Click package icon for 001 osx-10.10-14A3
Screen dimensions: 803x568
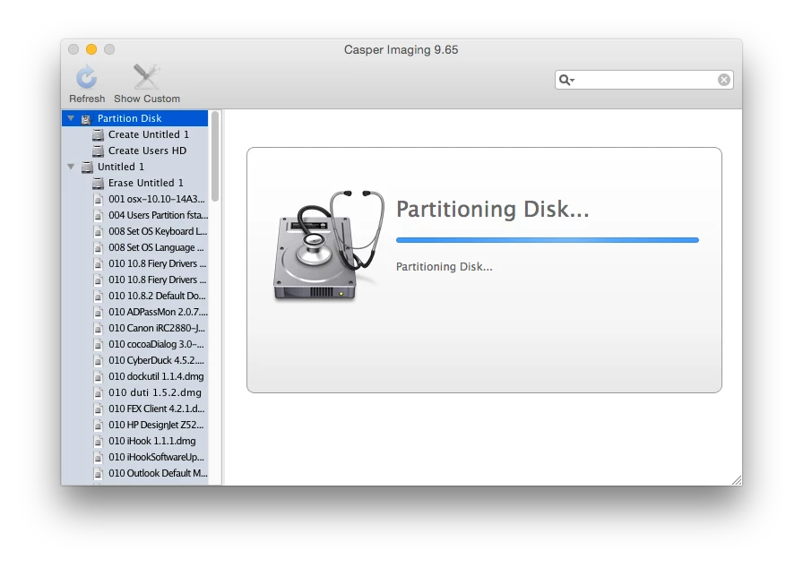[99, 199]
